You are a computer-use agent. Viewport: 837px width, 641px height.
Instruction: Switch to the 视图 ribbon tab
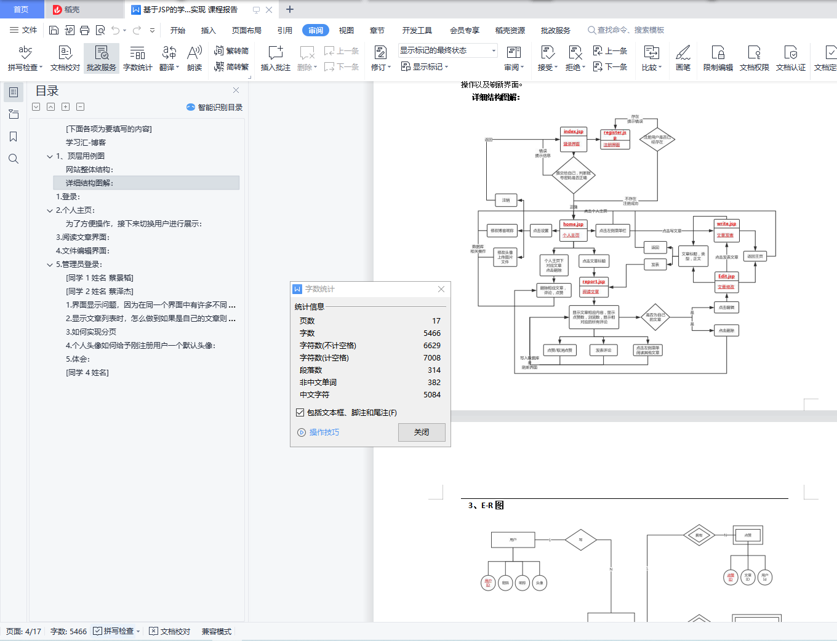(346, 30)
